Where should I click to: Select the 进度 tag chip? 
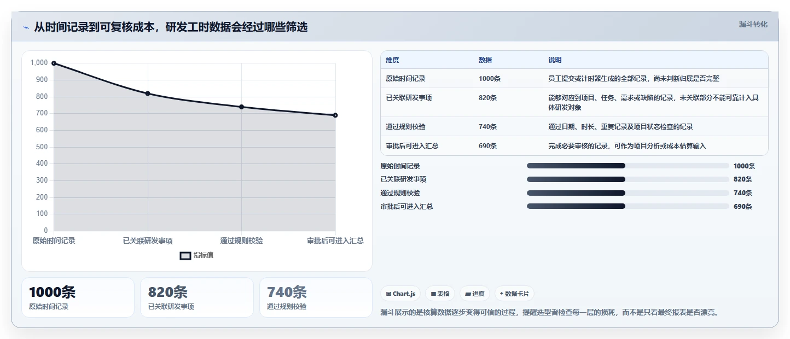tap(475, 294)
